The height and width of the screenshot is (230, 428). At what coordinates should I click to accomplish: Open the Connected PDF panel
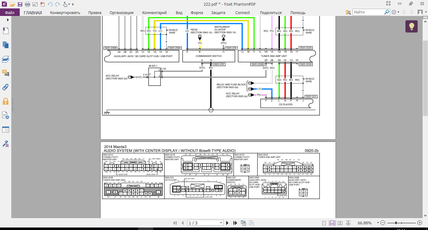[6, 115]
